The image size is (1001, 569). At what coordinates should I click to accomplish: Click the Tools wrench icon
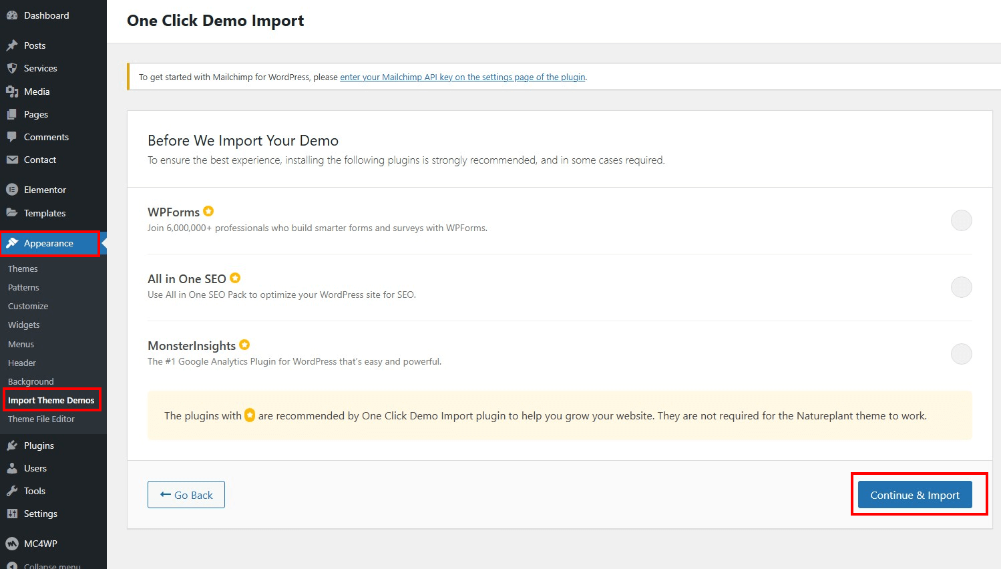12,491
